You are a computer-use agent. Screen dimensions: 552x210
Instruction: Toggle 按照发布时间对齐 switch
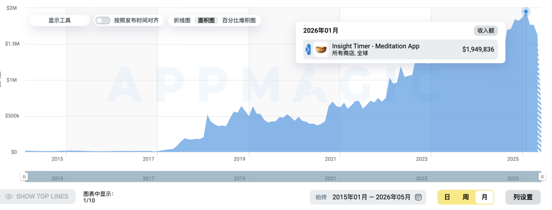[103, 20]
